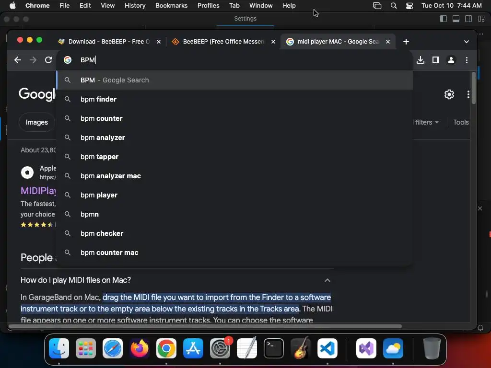
Task: Switch to BeeBEEP Free Office Messenger tab
Action: [223, 42]
